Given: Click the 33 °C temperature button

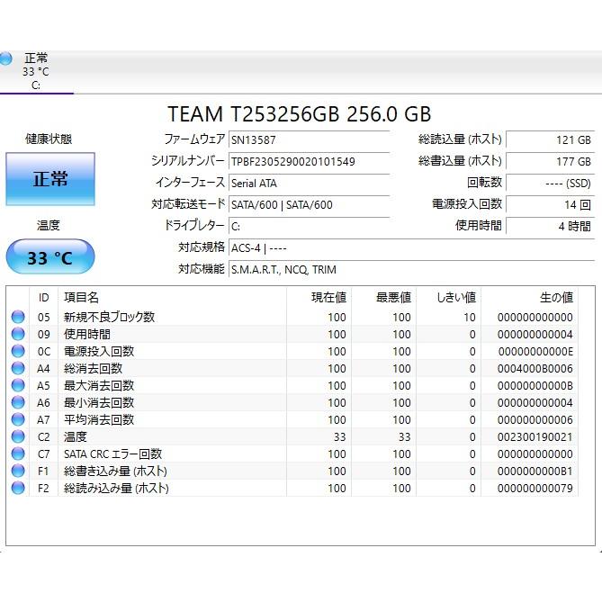Looking at the screenshot, I should tap(50, 256).
